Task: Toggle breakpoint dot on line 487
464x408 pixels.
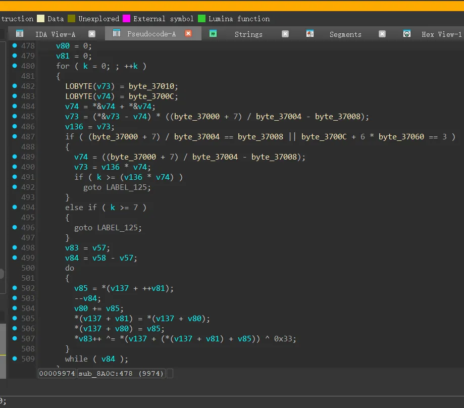Action: (x=15, y=136)
